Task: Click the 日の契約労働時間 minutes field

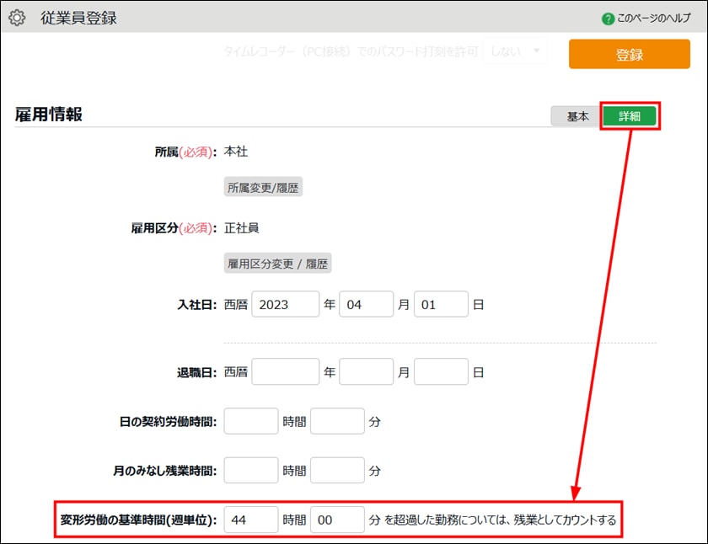Action: click(x=337, y=421)
